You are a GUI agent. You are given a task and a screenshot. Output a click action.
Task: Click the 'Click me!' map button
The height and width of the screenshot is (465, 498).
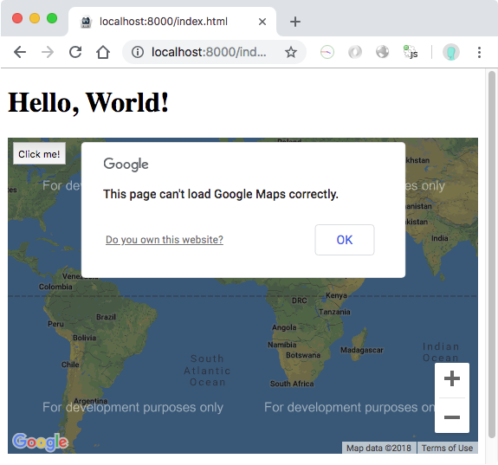click(x=39, y=154)
